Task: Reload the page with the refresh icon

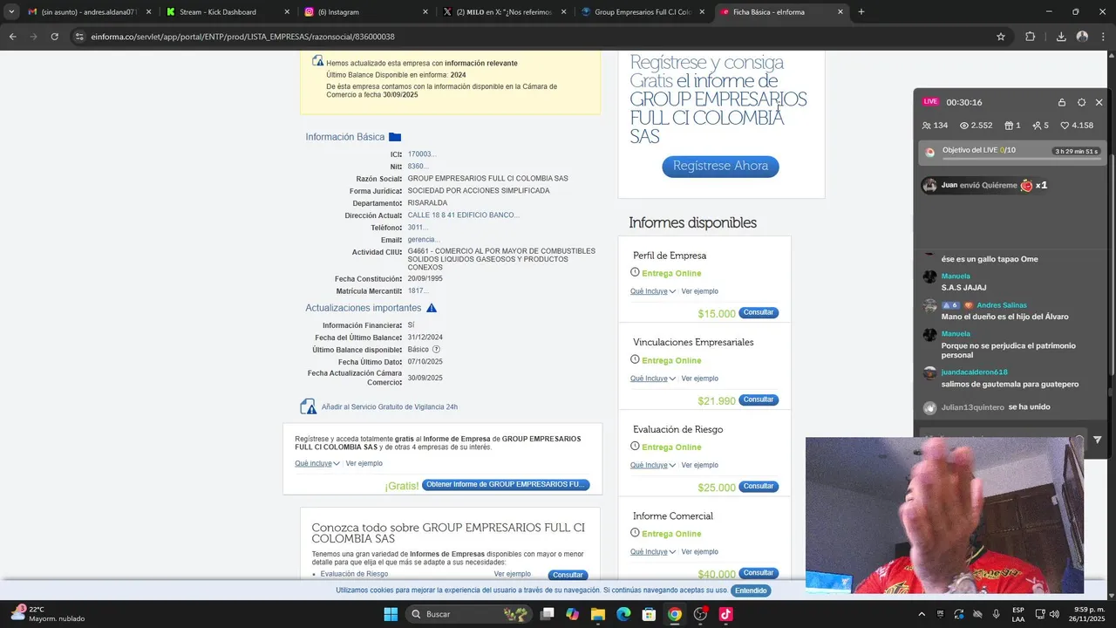Action: 54,37
